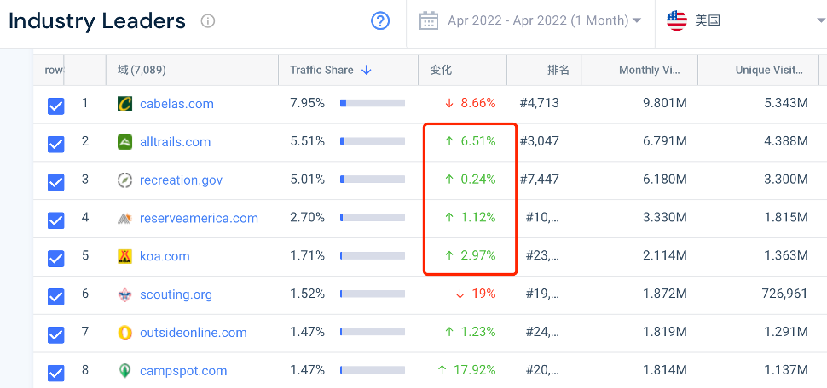Click the 5.51% traffic share value
The image size is (827, 388).
308,141
